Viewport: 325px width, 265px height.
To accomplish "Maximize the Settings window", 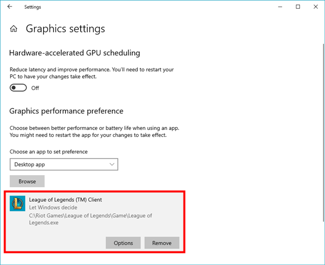I will [x=298, y=7].
